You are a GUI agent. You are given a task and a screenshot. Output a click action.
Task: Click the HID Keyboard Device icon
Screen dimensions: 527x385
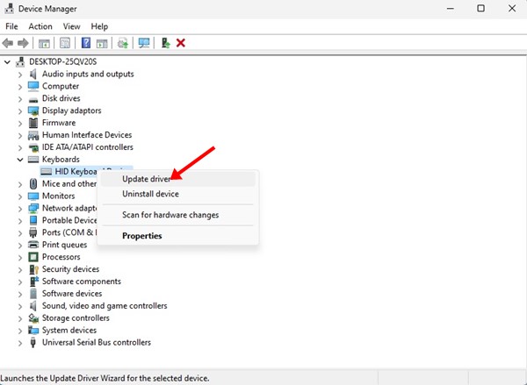click(x=46, y=172)
